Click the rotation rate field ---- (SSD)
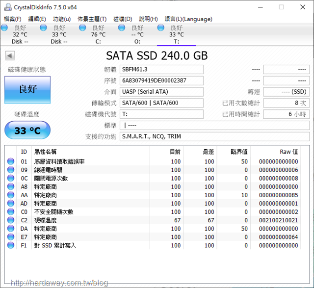The image size is (314, 288). click(x=287, y=92)
